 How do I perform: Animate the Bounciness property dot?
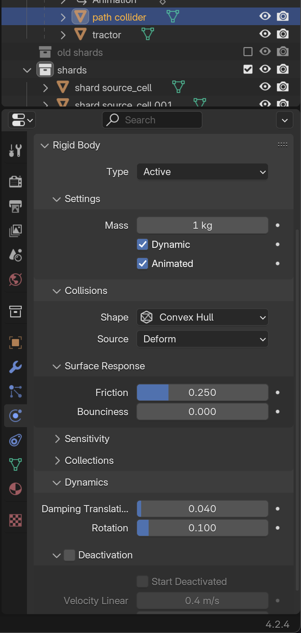pos(277,412)
